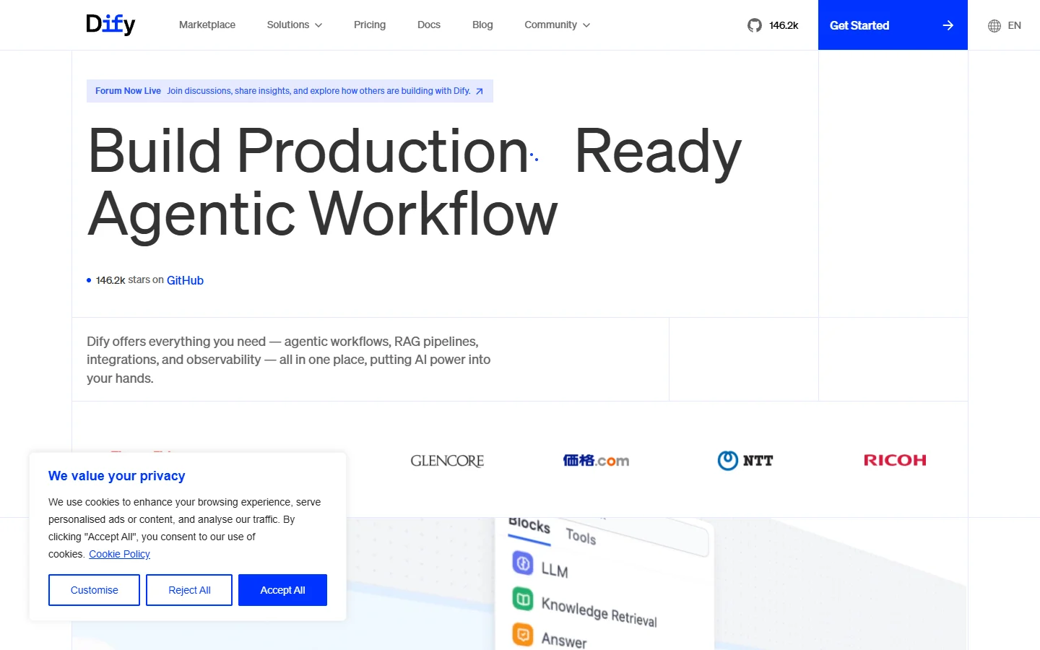Go to the Pricing page
Screen dimensions: 1040x650
point(370,25)
